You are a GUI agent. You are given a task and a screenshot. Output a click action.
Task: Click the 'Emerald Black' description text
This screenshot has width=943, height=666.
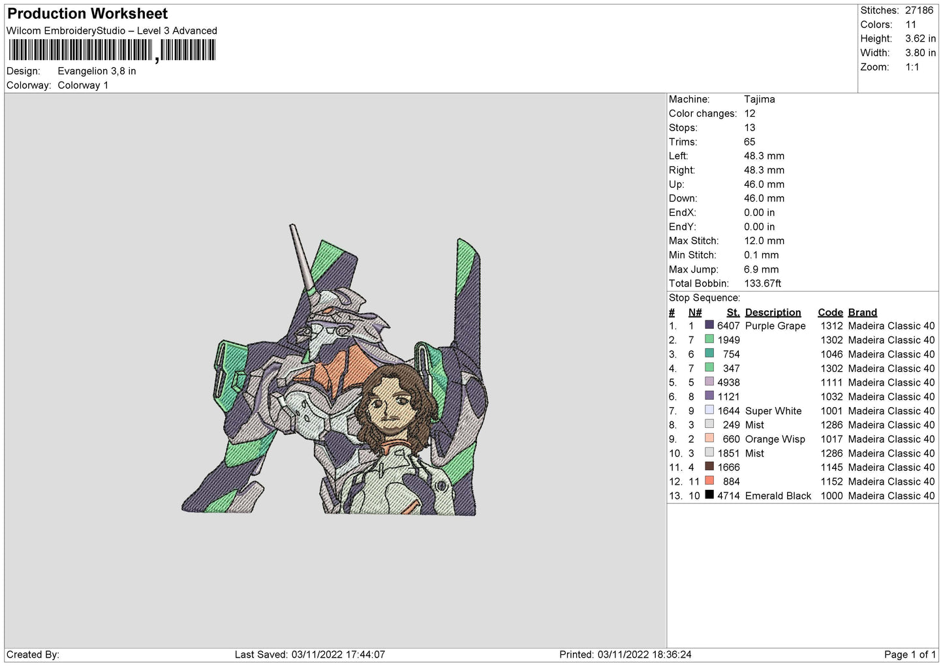778,496
